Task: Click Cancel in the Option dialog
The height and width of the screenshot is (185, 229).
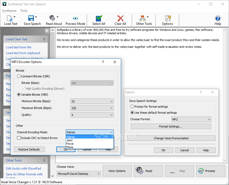Action: [185, 150]
